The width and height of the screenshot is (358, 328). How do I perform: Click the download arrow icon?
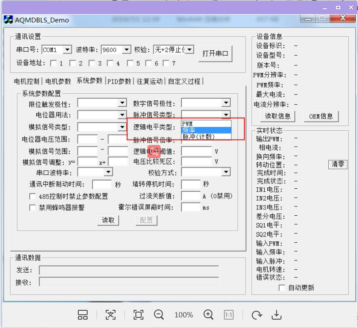(x=277, y=315)
